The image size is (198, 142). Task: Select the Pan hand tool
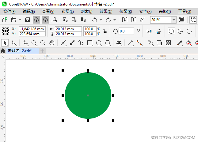[x=52, y=43]
